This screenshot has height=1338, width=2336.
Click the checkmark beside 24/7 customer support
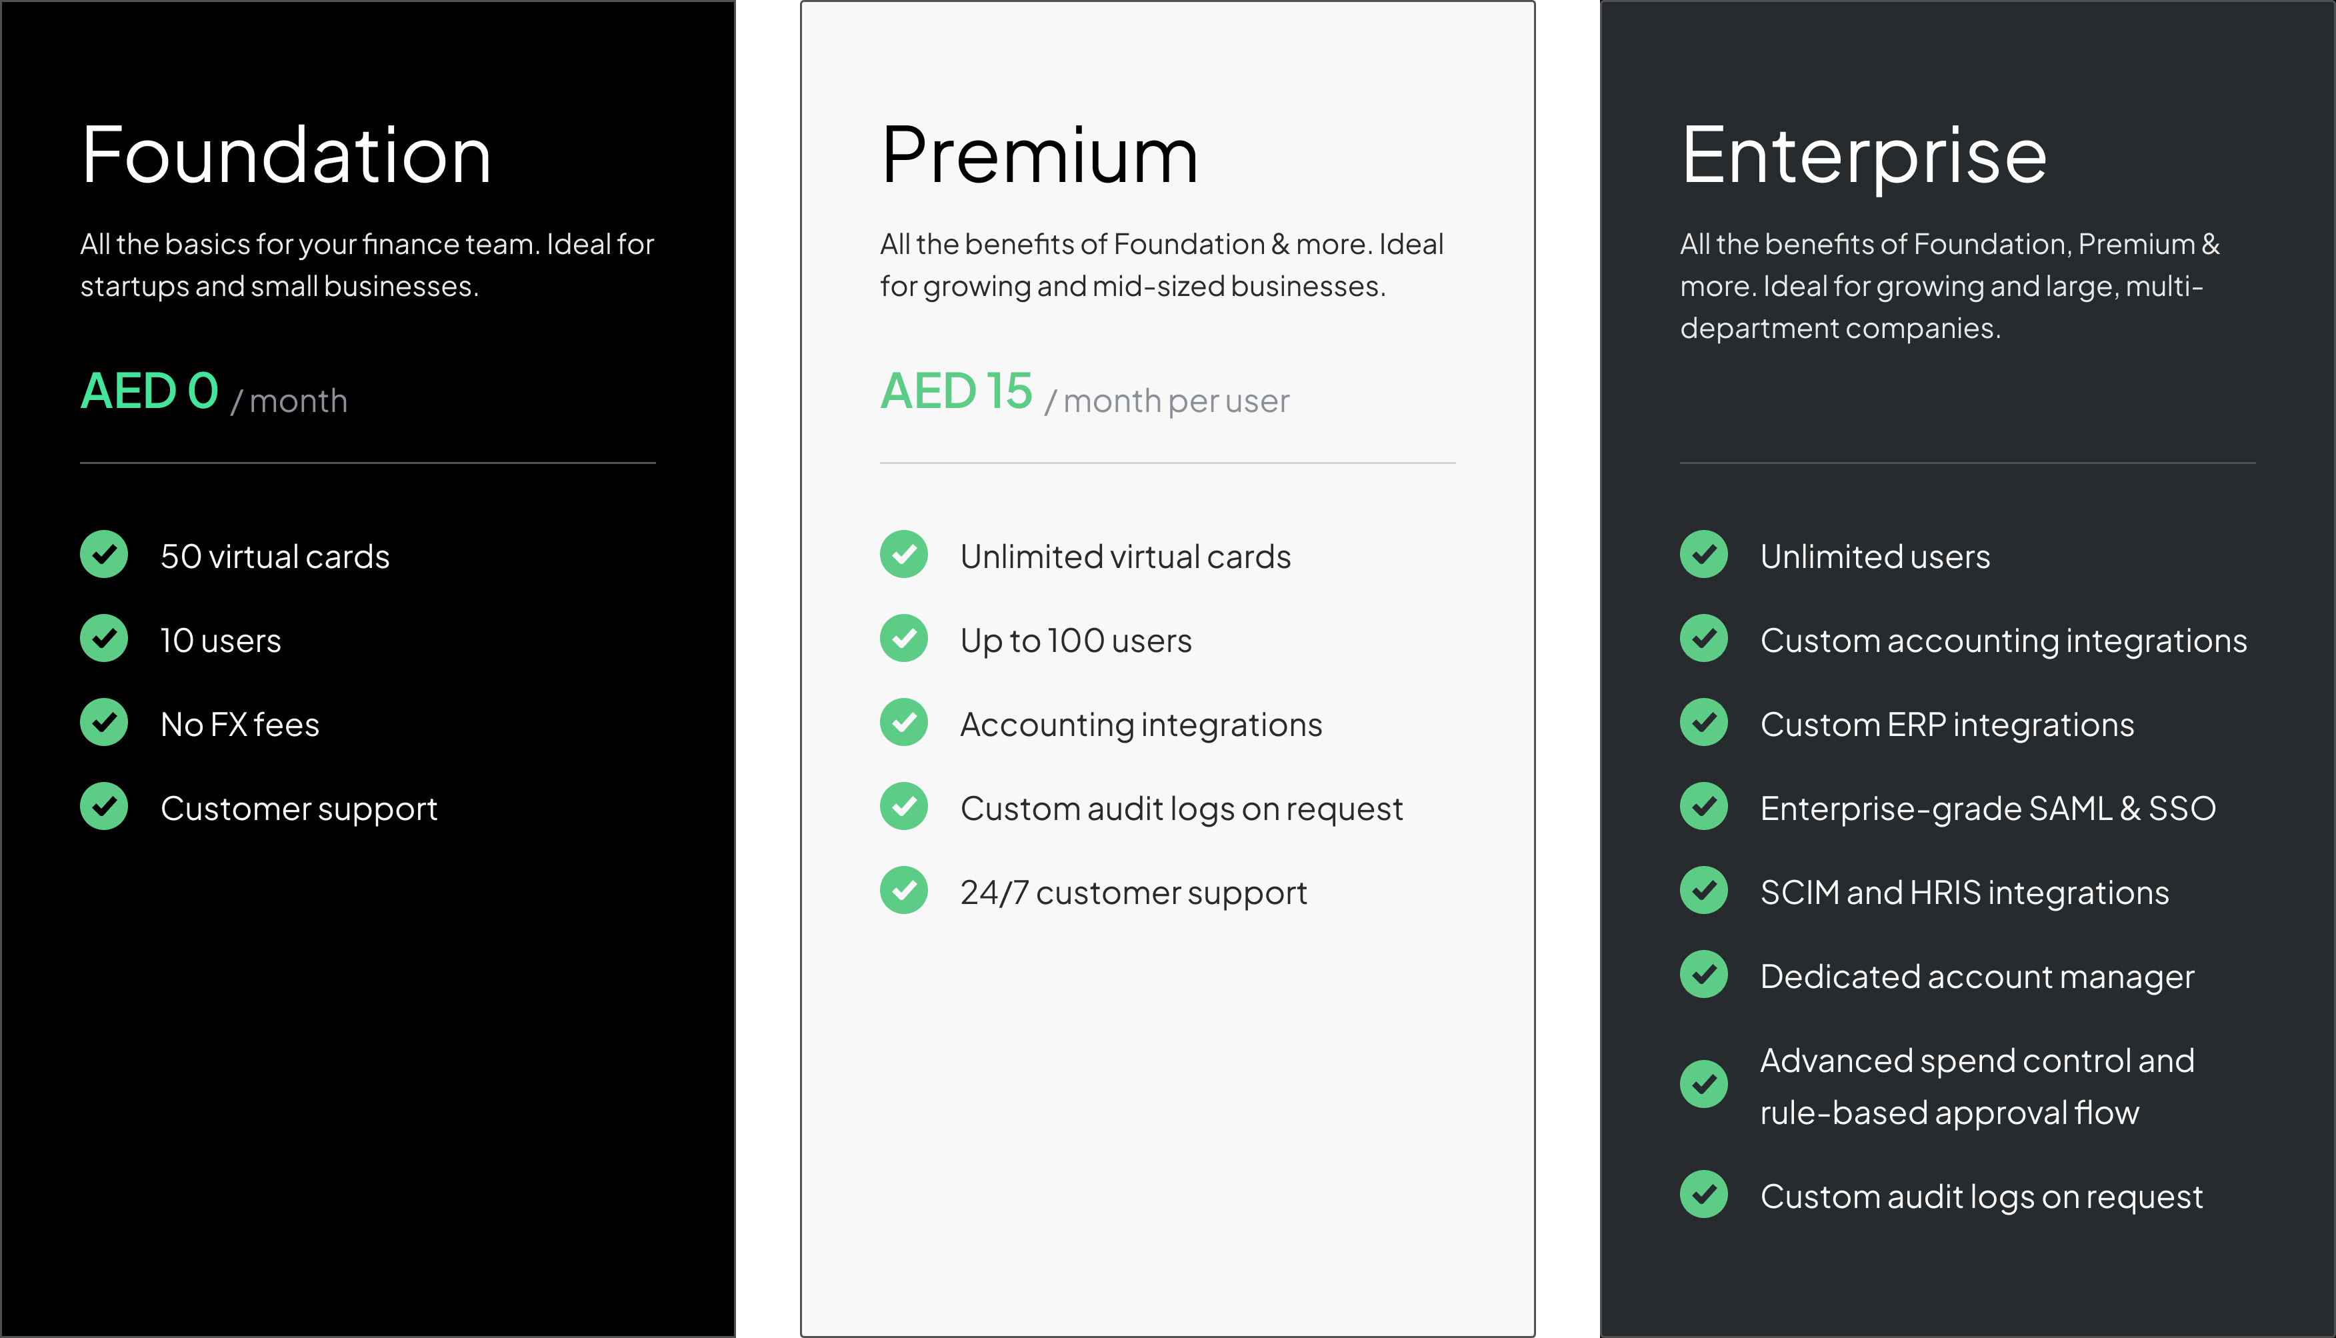tap(904, 891)
